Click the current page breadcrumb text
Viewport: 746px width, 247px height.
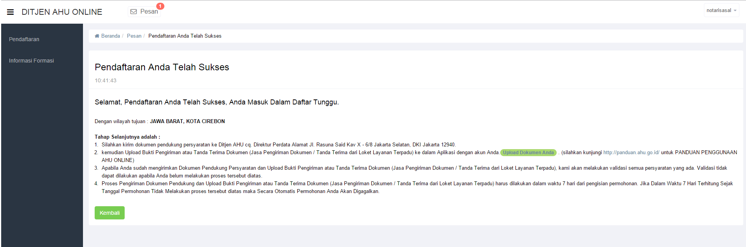click(x=185, y=36)
